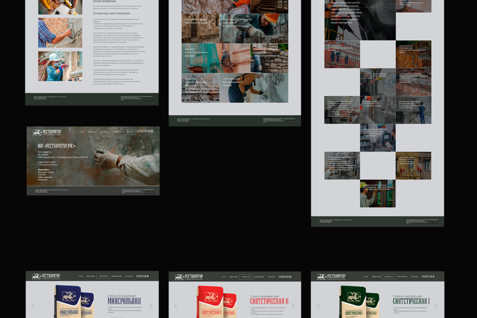Select outlined Контакты tab on contacts page mockup
This screenshot has height=318, width=477.
point(130,132)
